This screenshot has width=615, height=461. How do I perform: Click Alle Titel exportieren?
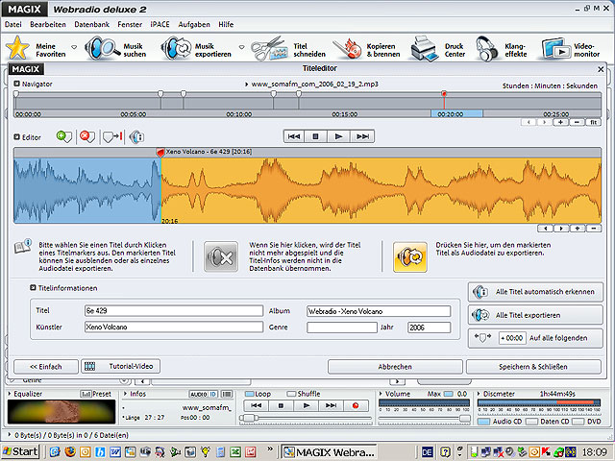535,315
